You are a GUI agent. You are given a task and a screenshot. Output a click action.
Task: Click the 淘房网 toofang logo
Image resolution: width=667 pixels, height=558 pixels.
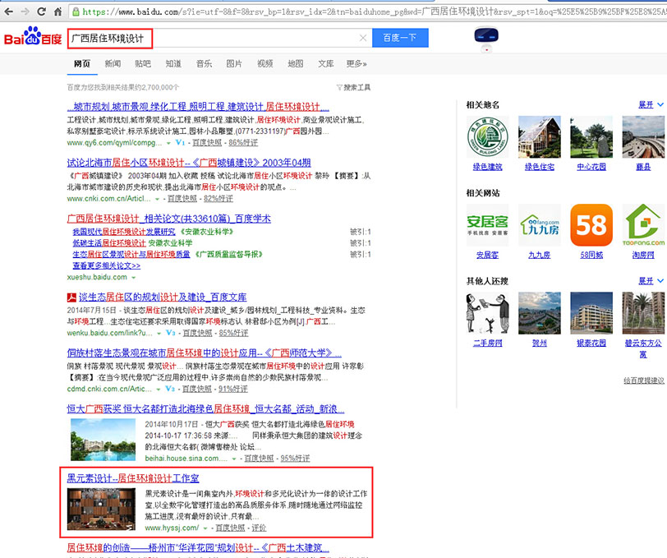[x=643, y=224]
